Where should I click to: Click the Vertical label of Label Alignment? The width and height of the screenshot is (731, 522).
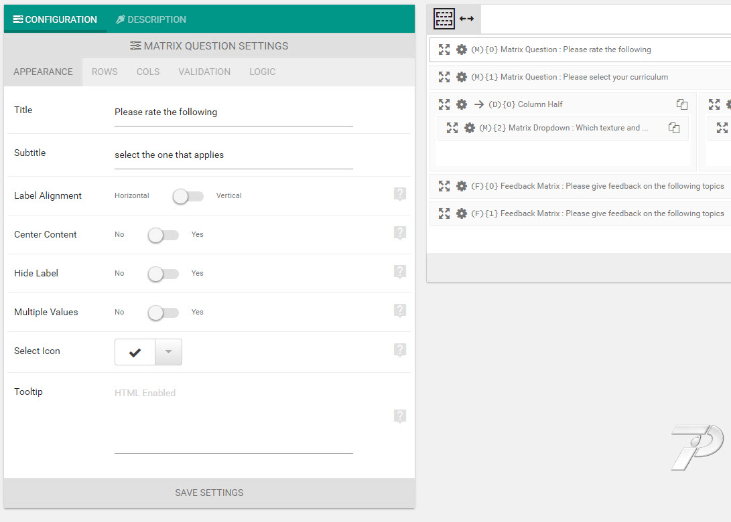coord(229,196)
